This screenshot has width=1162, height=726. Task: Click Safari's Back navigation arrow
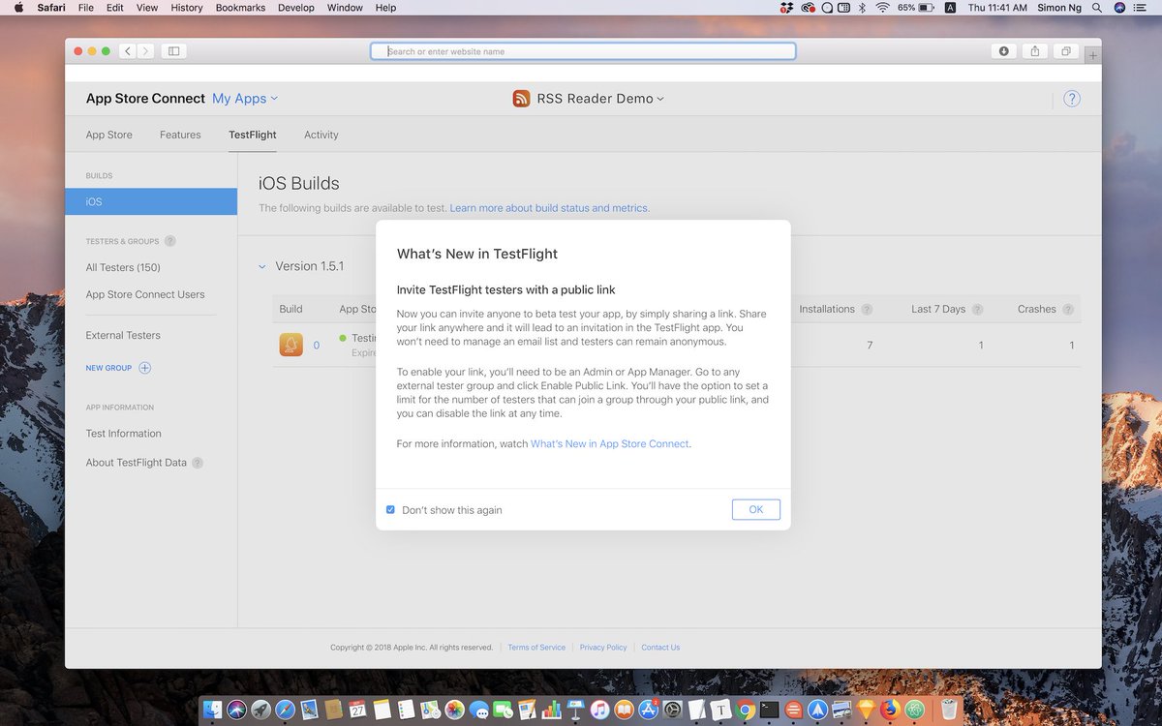click(129, 51)
